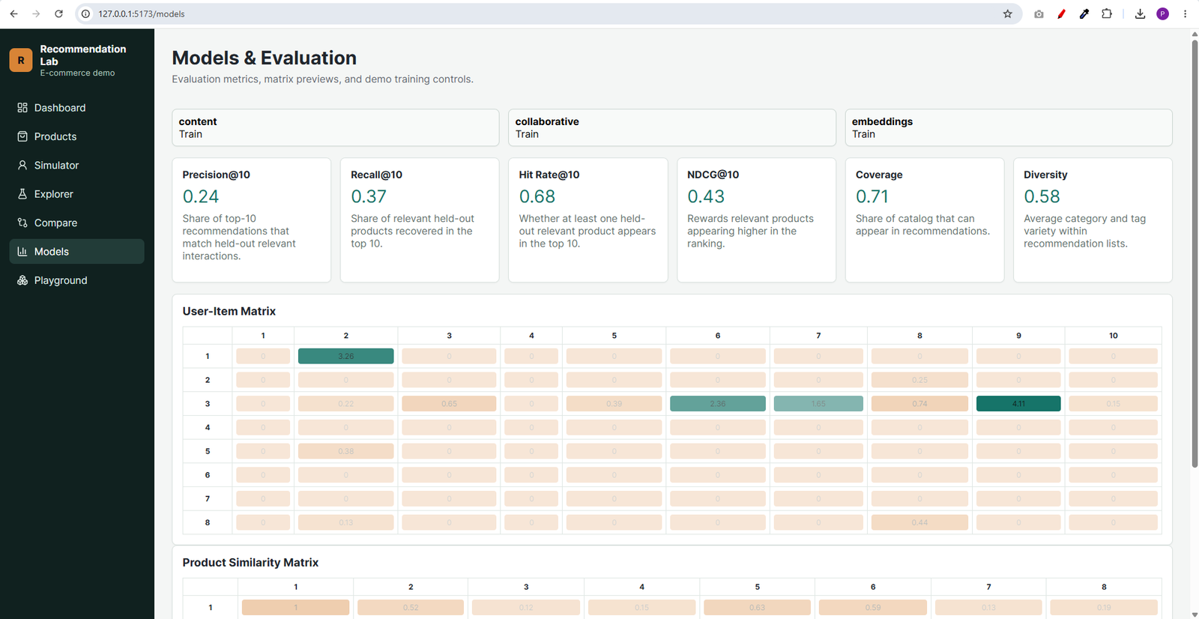Viewport: 1199px width, 619px height.
Task: Click the Models bar chart icon
Action: (x=22, y=252)
